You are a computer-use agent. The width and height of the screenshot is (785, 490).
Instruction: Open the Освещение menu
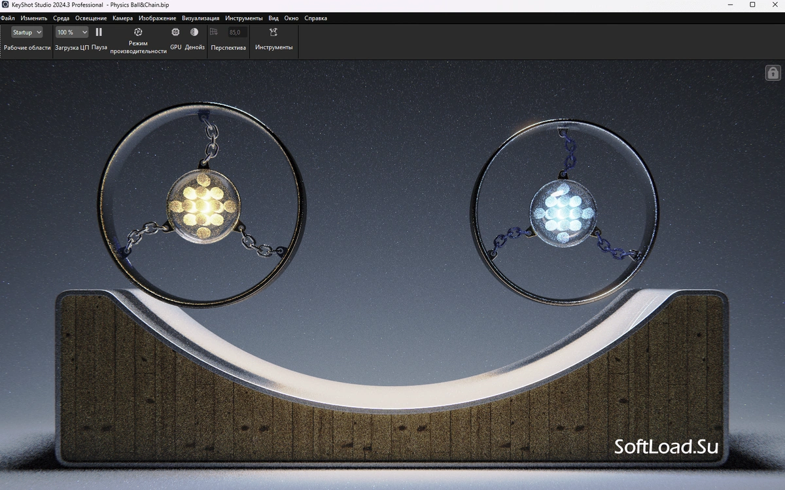(x=91, y=18)
